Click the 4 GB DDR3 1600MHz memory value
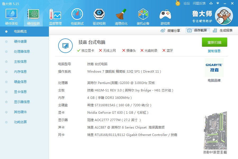This screenshot has width=238, height=159. (109, 98)
